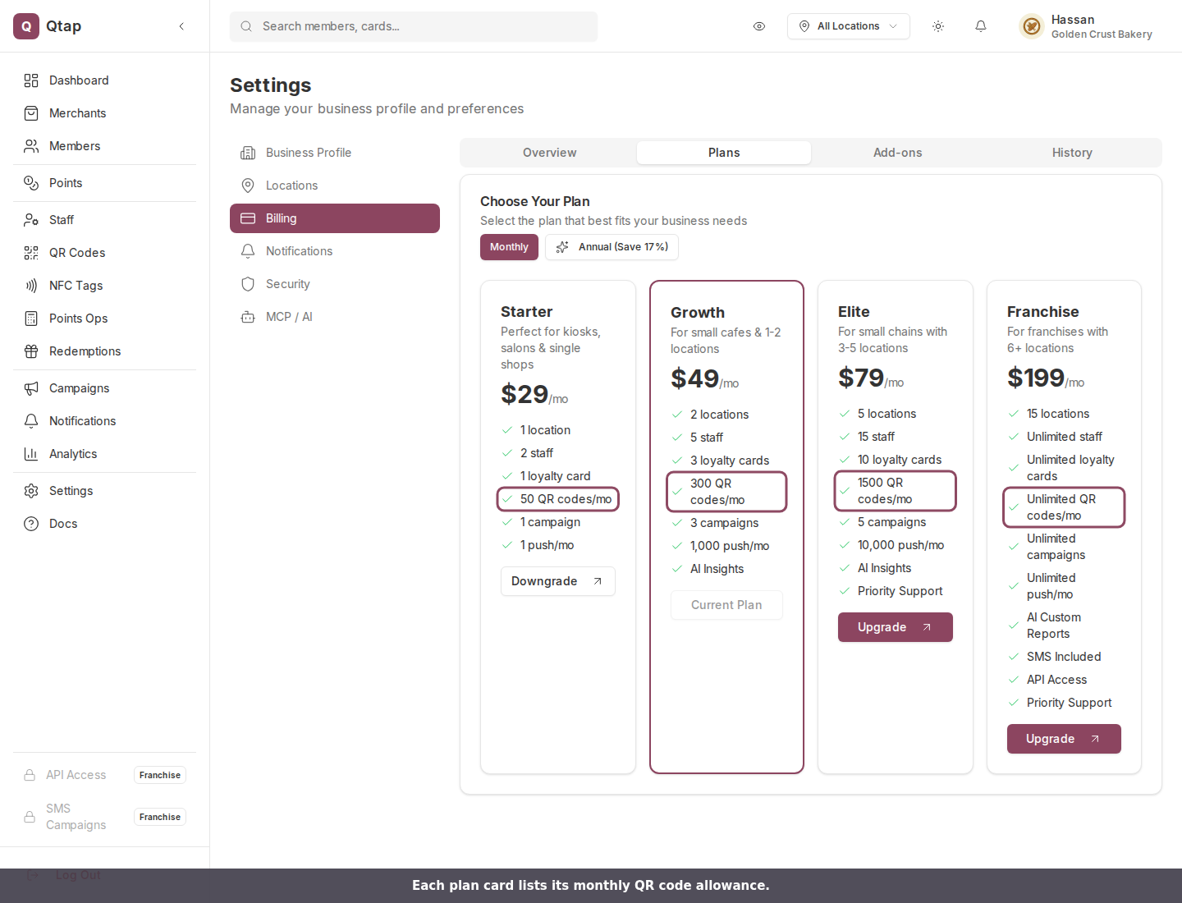This screenshot has height=903, width=1182.
Task: Click Upgrade on the Elite plan
Action: pos(896,627)
